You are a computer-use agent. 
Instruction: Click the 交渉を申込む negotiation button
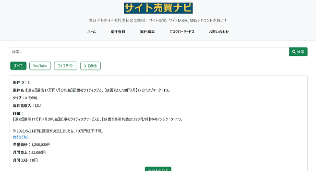[x=158, y=169]
